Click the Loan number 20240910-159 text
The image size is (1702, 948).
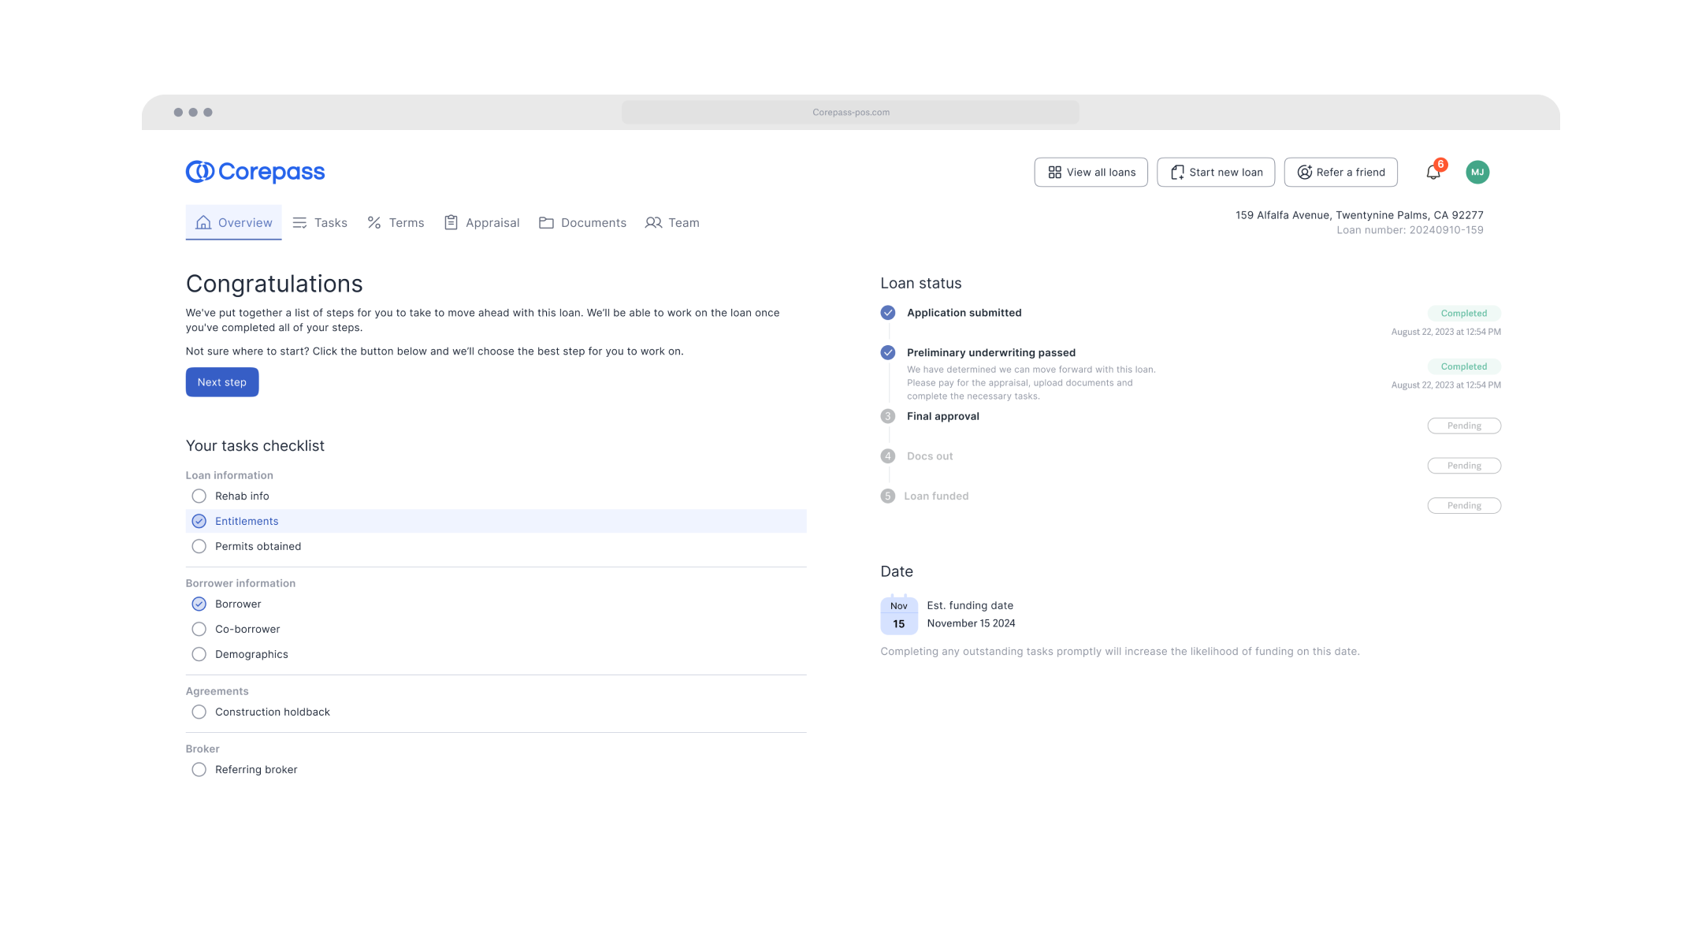click(1410, 230)
